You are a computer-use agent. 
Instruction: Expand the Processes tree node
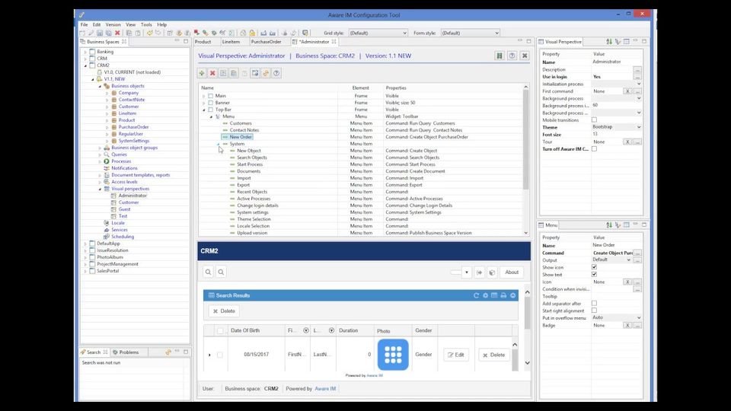click(x=100, y=161)
